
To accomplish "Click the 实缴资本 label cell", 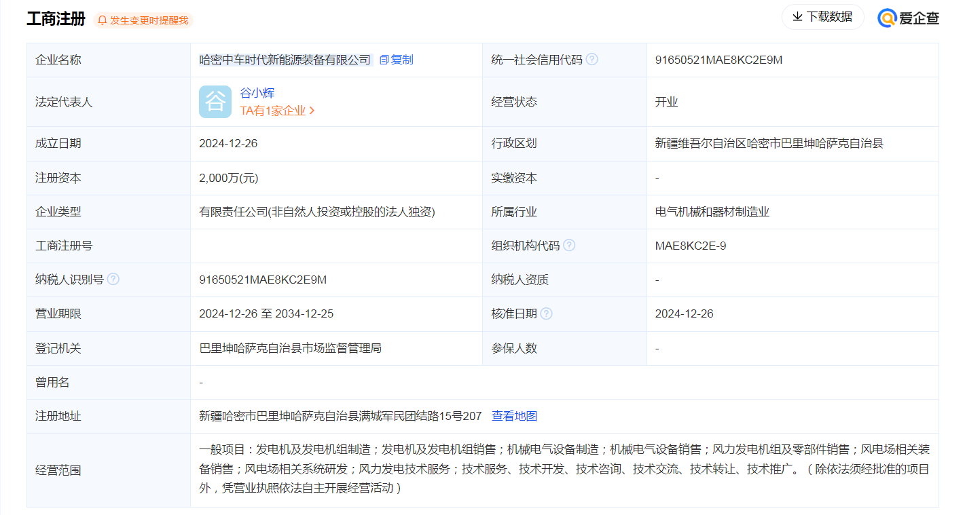I will pyautogui.click(x=564, y=178).
